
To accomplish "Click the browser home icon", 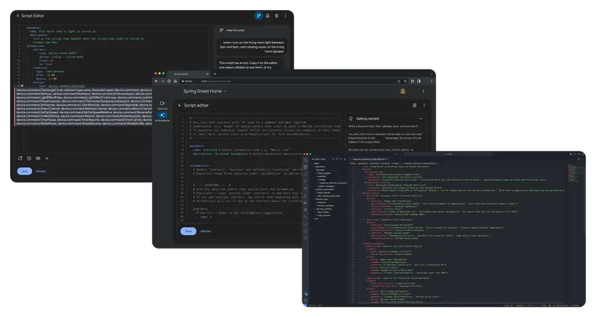I will click(x=175, y=81).
